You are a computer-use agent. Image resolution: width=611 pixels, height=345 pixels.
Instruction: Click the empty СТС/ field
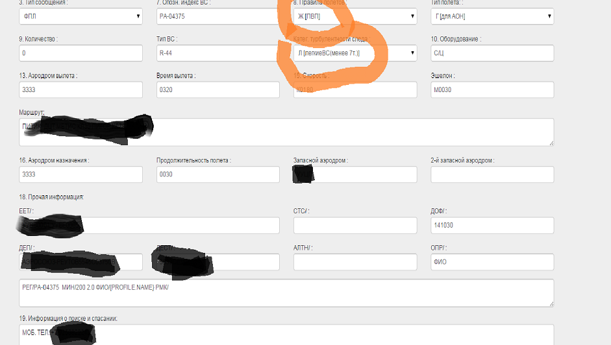(x=355, y=225)
